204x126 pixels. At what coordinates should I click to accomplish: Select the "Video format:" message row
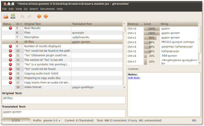click(62, 87)
